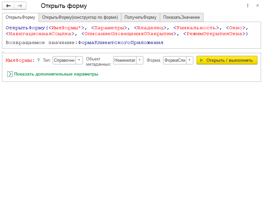Image resolution: width=263 pixels, height=197 pixels.
Task: Go back with the left arrow button
Action: (x=8, y=6)
